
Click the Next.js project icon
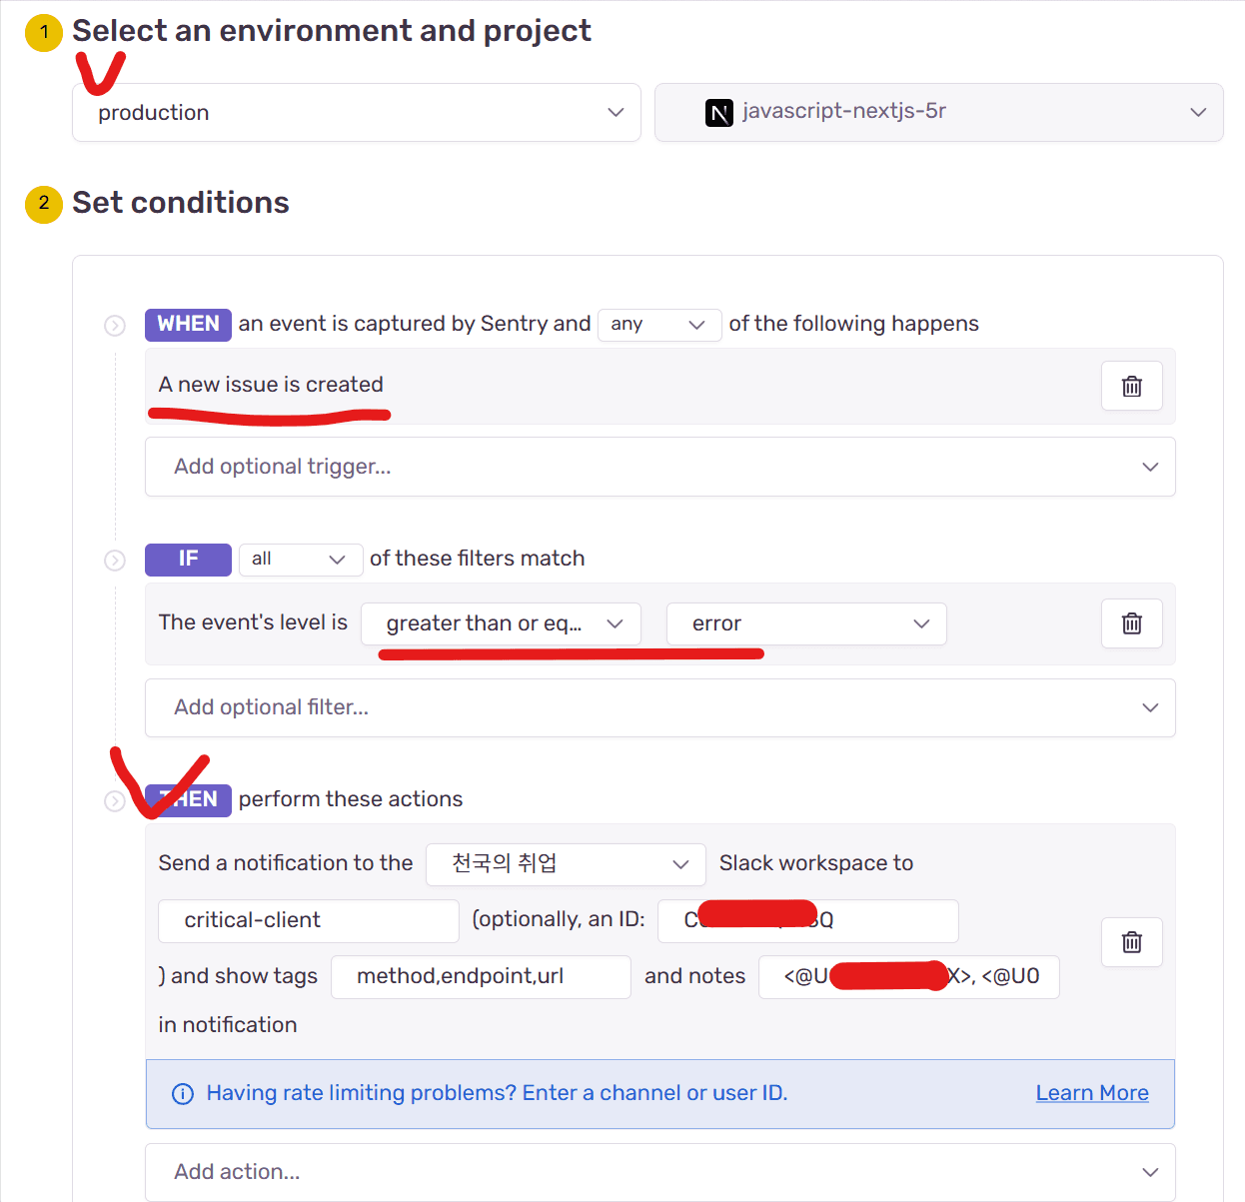(719, 113)
